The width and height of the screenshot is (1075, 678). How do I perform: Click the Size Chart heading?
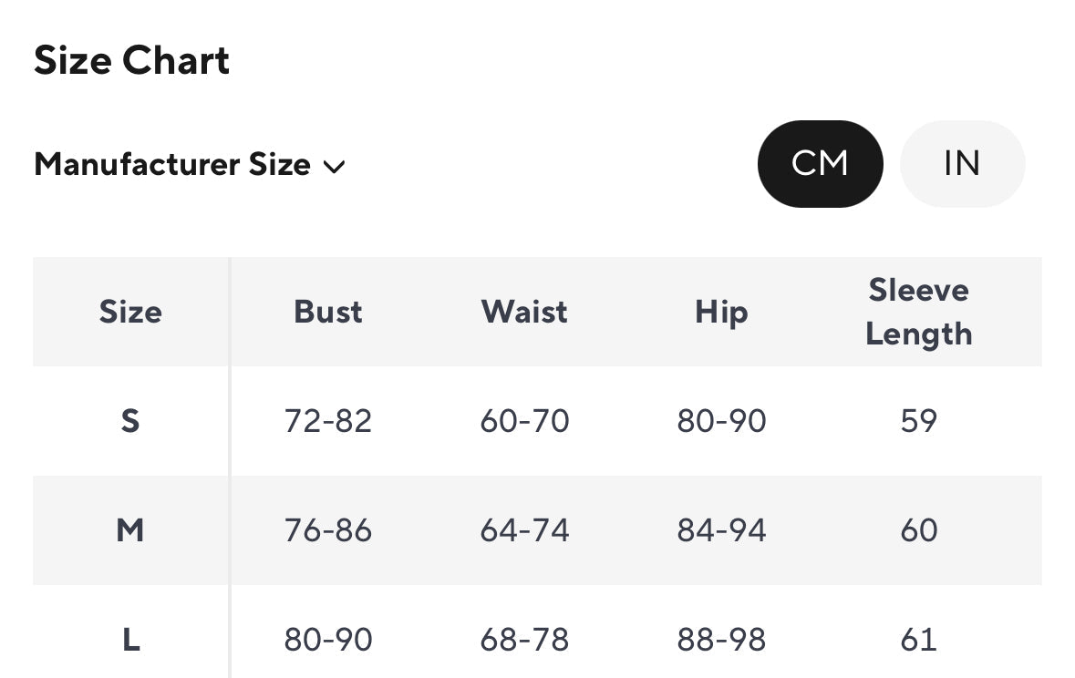click(x=131, y=60)
